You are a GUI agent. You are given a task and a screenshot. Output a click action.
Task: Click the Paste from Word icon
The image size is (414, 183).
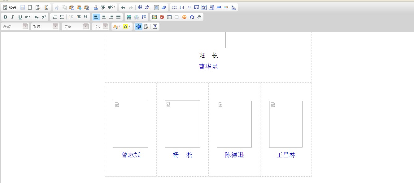point(86,8)
